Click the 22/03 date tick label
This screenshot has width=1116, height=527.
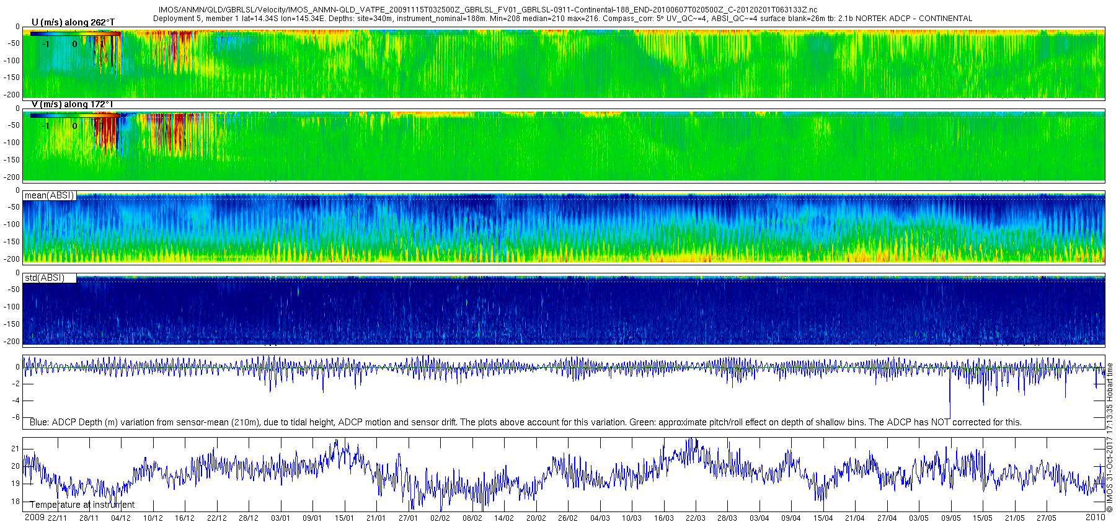(x=695, y=518)
